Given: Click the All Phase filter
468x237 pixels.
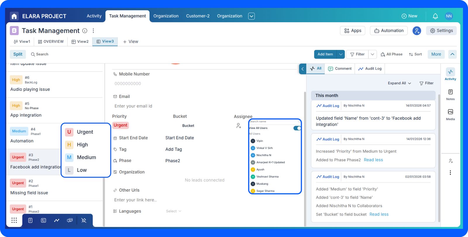Looking at the screenshot, I should 391,54.
